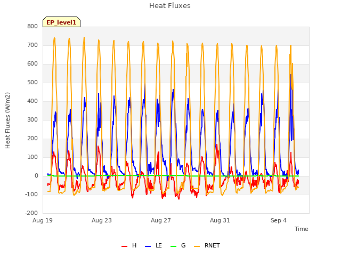Click the Aug 23 x-axis label
This screenshot has width=341, height=256.
tap(102, 220)
